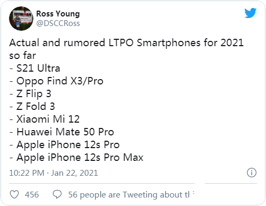Click the Oppo Find X3/Pro line
The width and height of the screenshot is (266, 206).
(x=56, y=81)
